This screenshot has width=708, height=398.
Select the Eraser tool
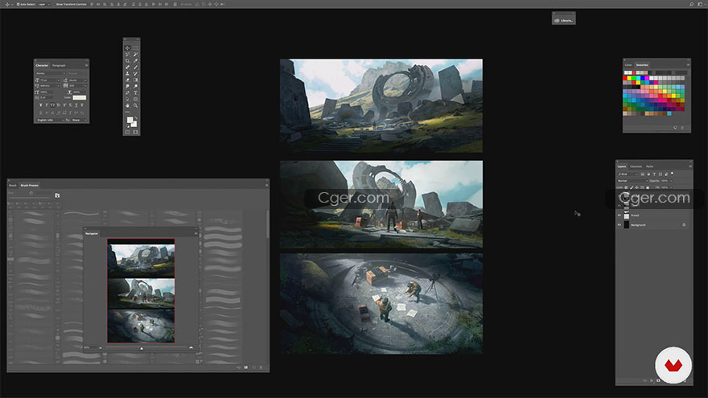(127, 80)
